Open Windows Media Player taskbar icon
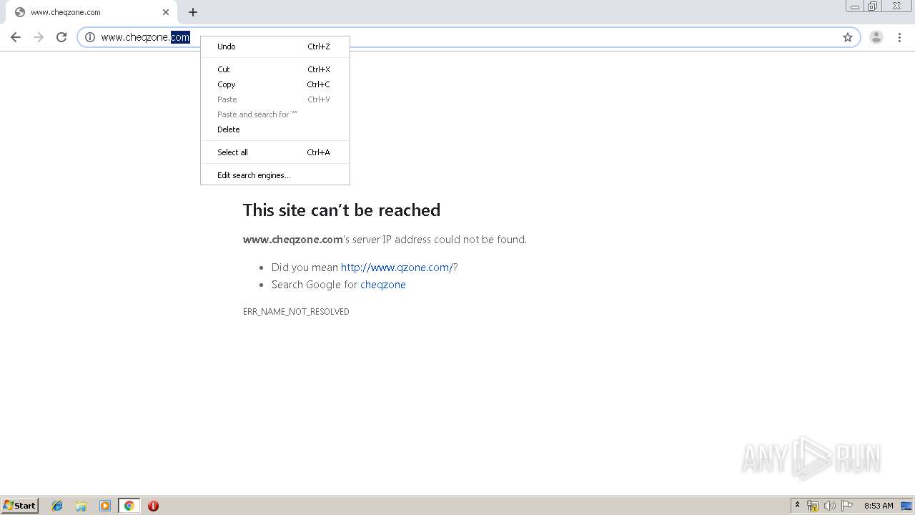The height and width of the screenshot is (515, 915). (105, 506)
